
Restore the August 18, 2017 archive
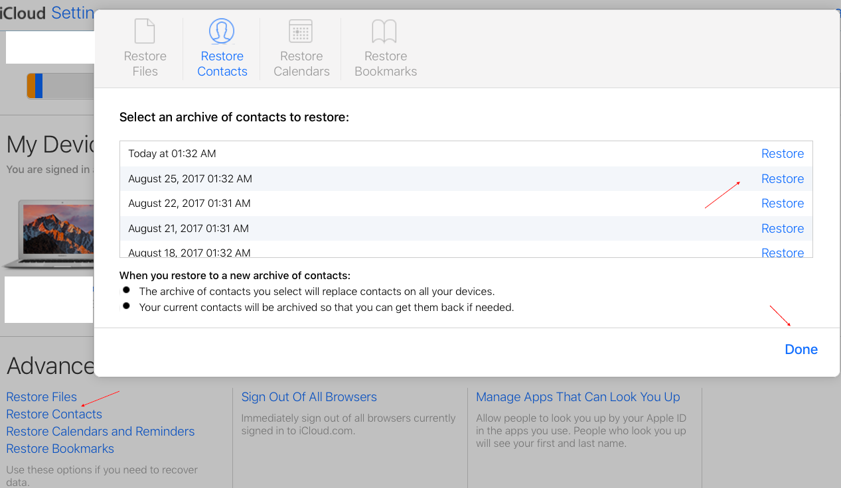[x=782, y=252]
